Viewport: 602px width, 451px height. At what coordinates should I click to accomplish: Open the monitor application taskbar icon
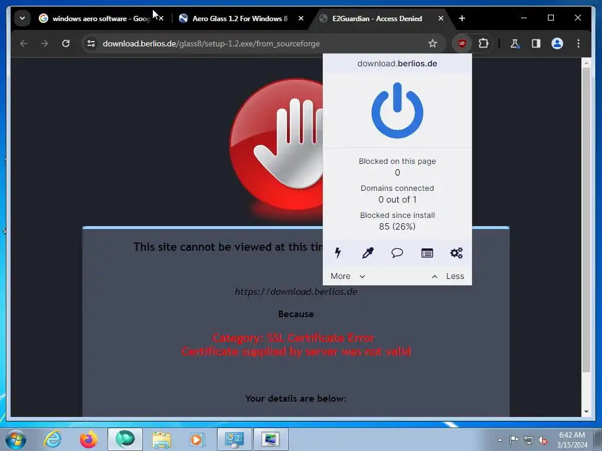coord(271,439)
